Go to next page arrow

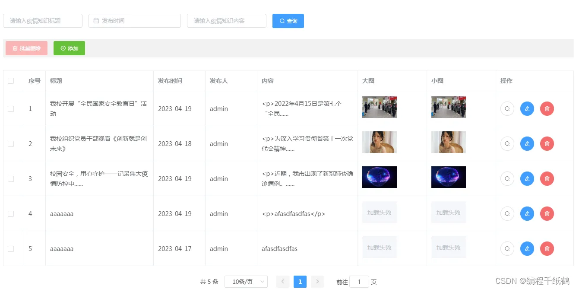click(x=317, y=282)
